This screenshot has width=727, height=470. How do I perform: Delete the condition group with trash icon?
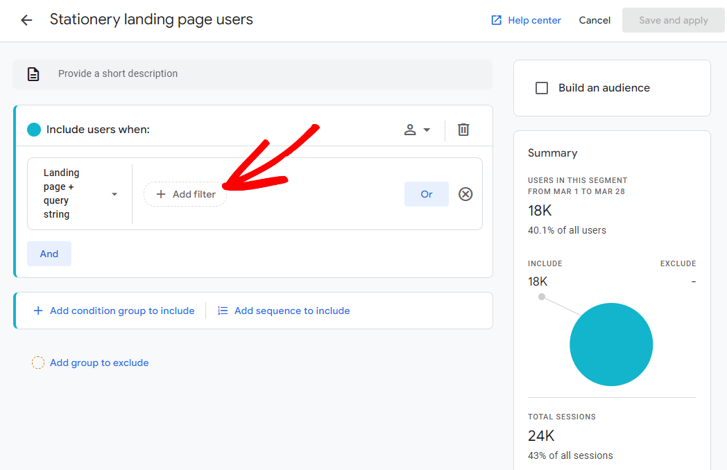click(x=463, y=130)
